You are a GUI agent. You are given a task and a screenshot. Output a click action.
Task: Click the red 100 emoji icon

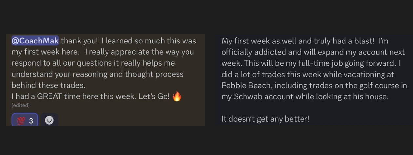(x=20, y=121)
